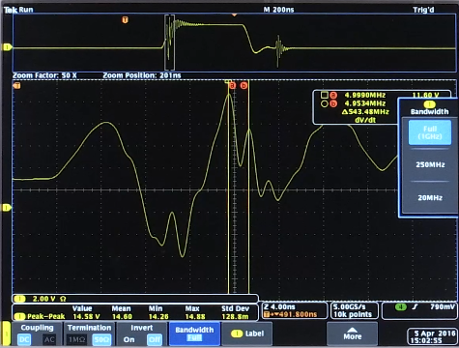Click Peak-Peak Min 14.26

pyautogui.click(x=158, y=316)
